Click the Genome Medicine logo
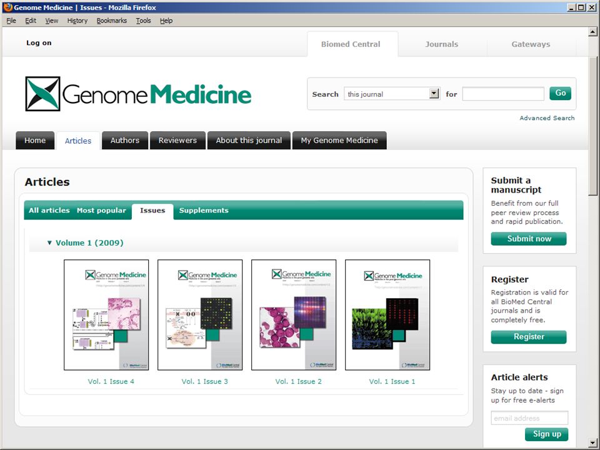The image size is (600, 450). (x=138, y=94)
